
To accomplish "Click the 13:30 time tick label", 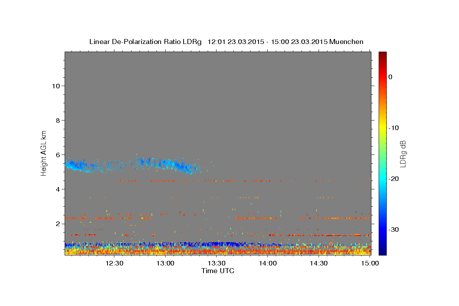I will tap(217, 263).
